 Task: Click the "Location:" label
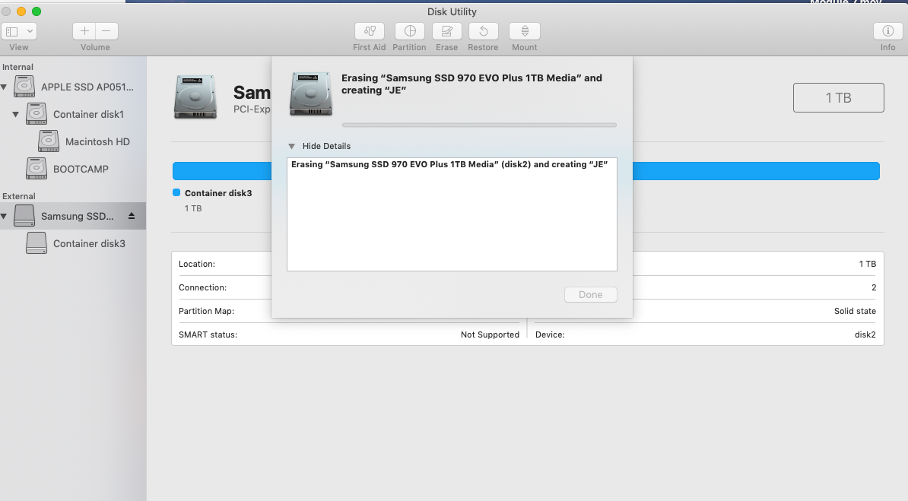tap(197, 264)
